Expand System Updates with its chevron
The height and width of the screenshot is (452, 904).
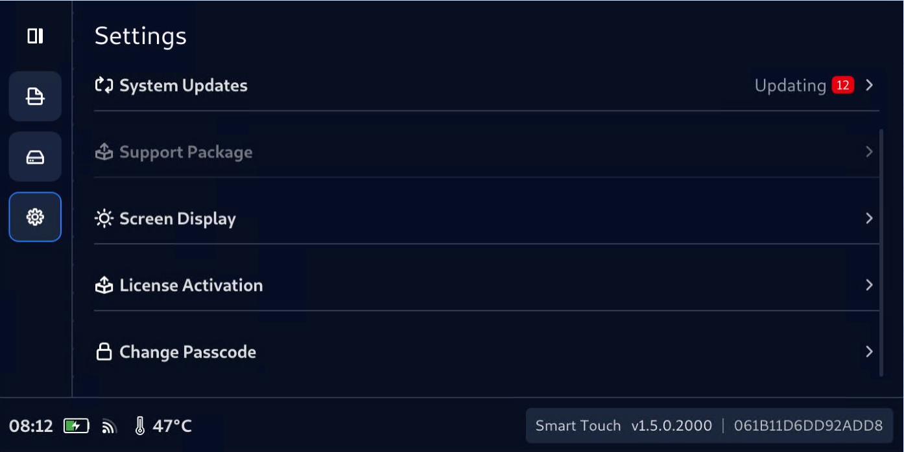click(x=869, y=85)
